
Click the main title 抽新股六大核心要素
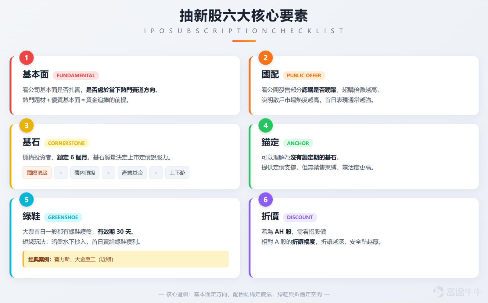click(x=244, y=16)
